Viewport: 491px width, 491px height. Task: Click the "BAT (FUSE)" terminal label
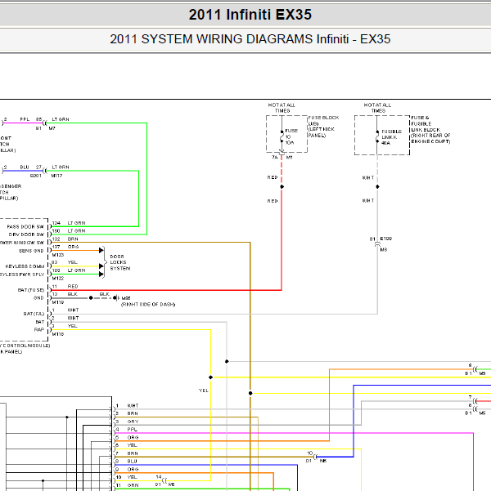click(x=31, y=290)
